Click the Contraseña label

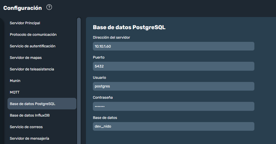(103, 97)
